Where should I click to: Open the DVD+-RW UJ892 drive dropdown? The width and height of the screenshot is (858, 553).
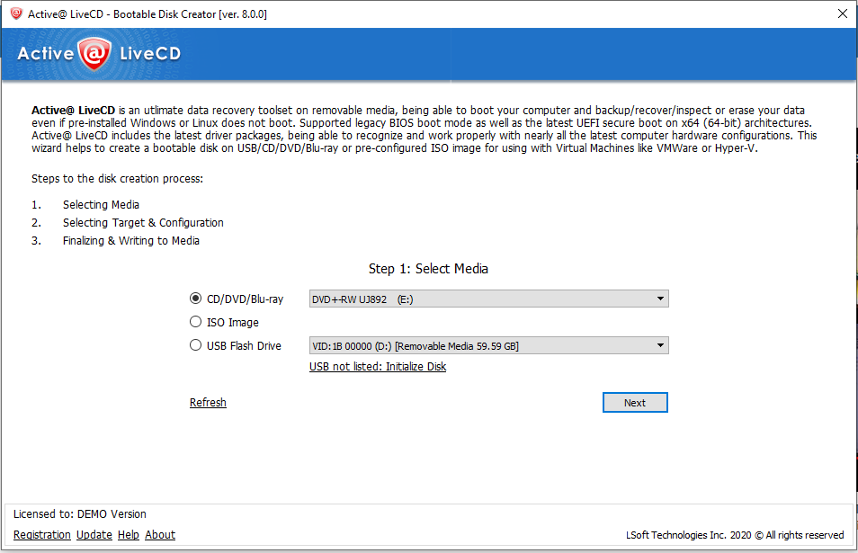click(x=488, y=299)
